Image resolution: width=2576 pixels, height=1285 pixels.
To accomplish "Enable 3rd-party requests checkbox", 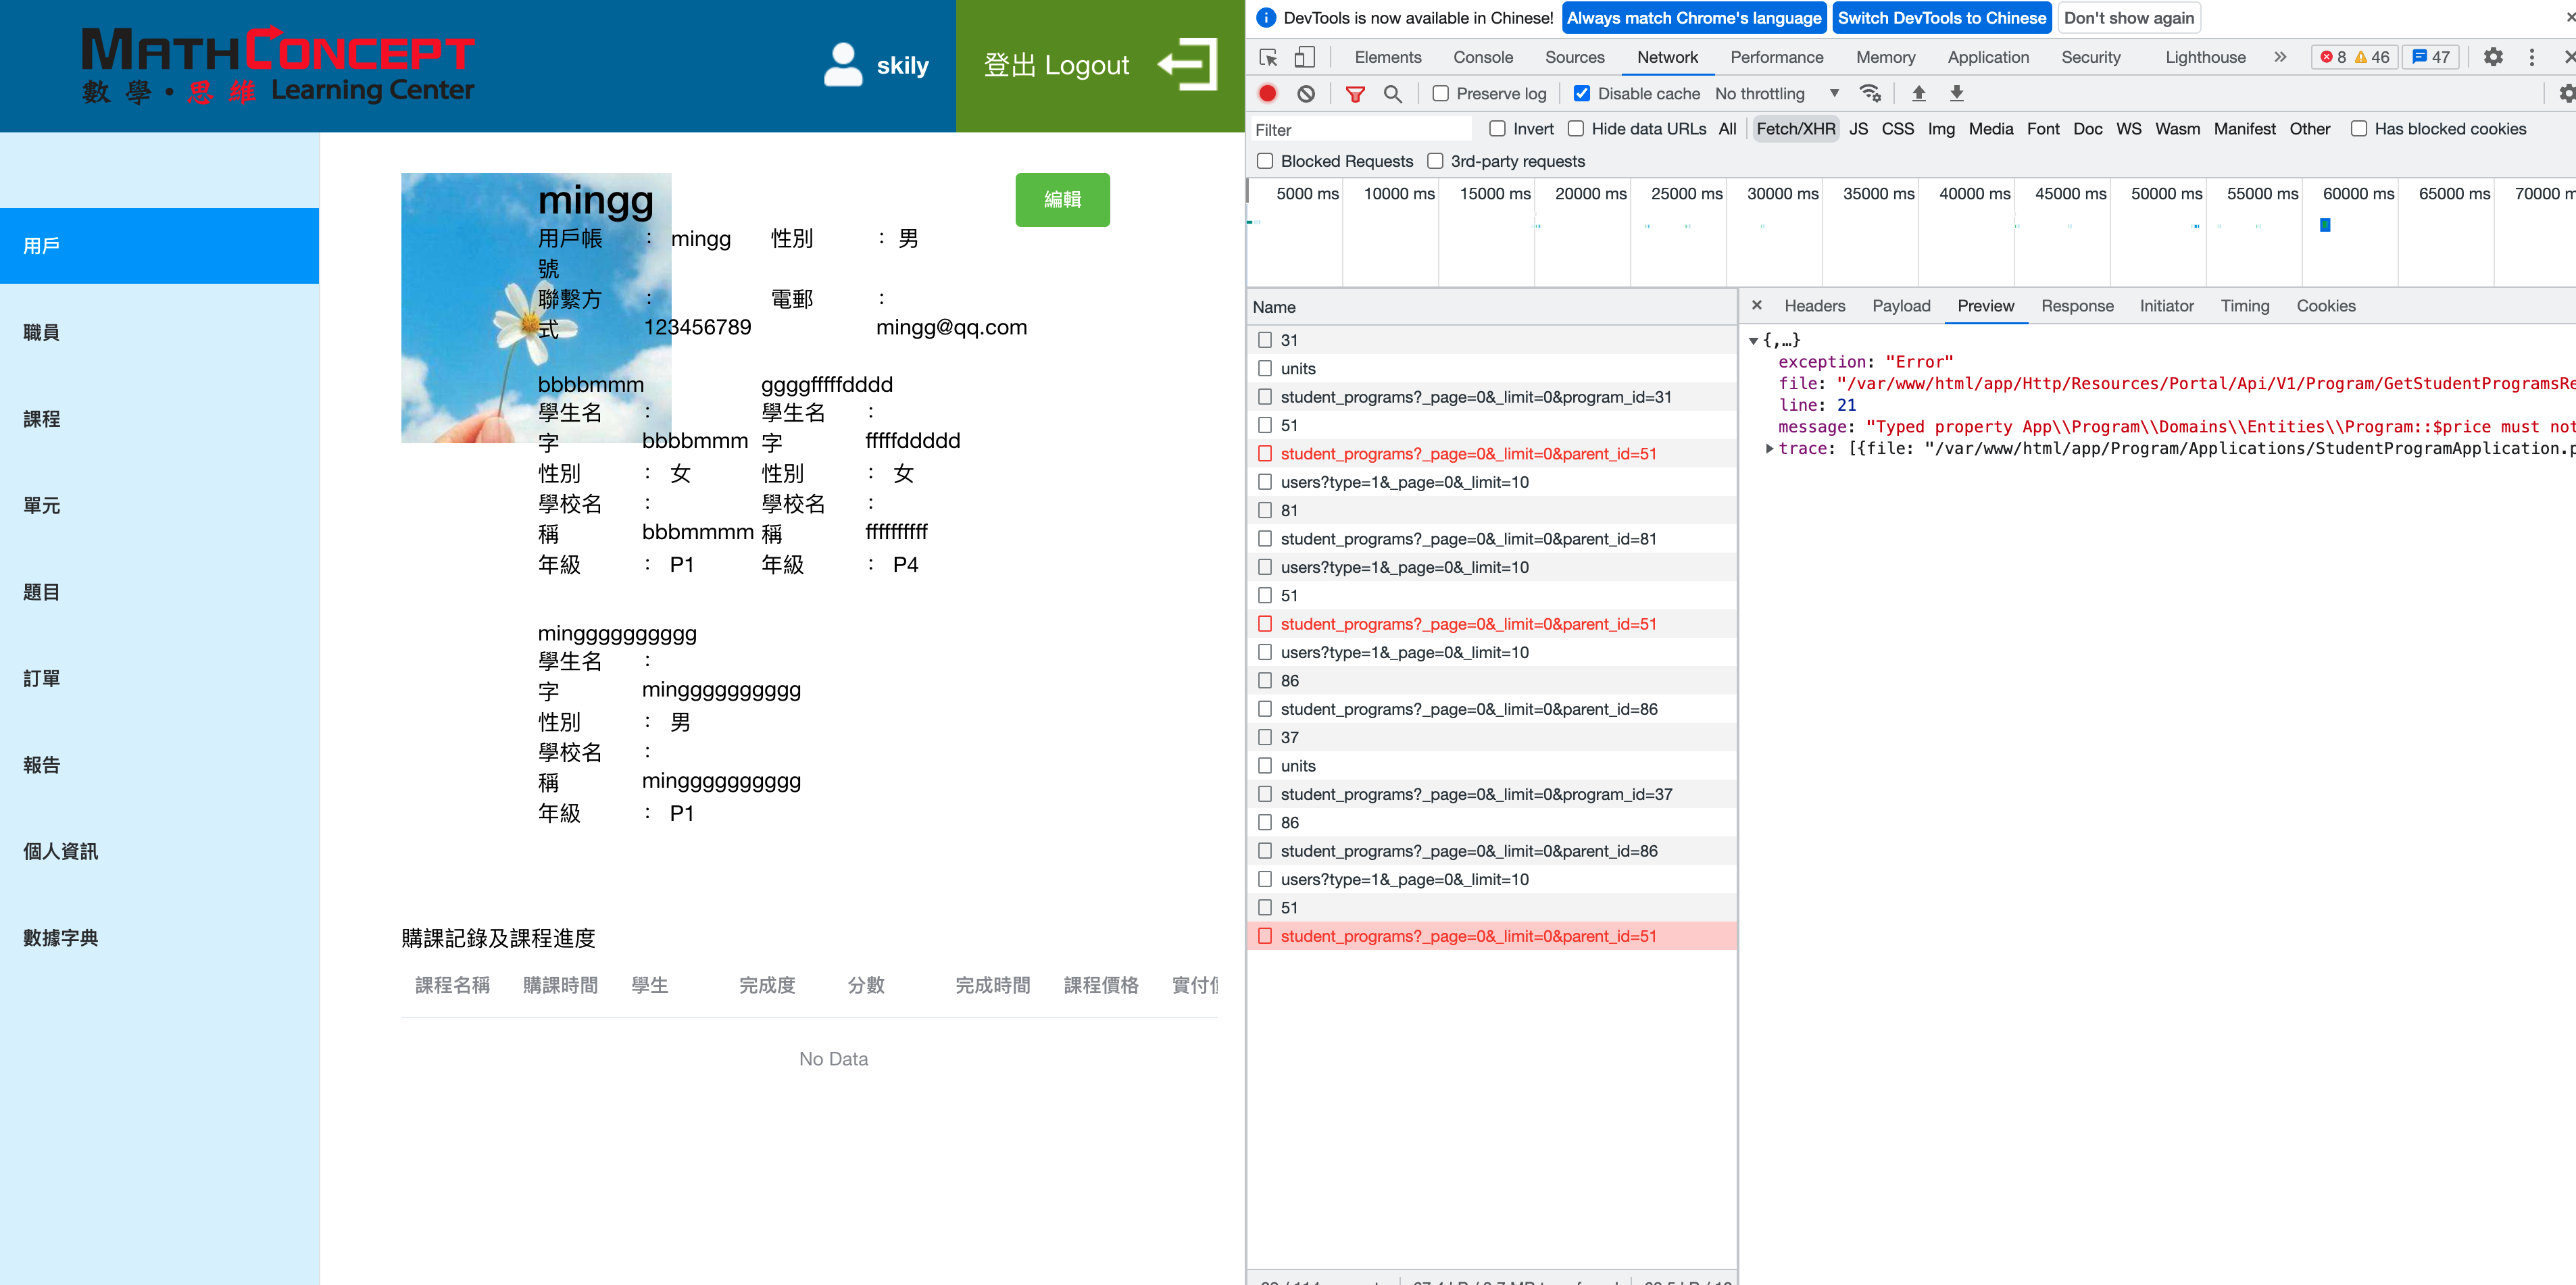I will (1435, 161).
